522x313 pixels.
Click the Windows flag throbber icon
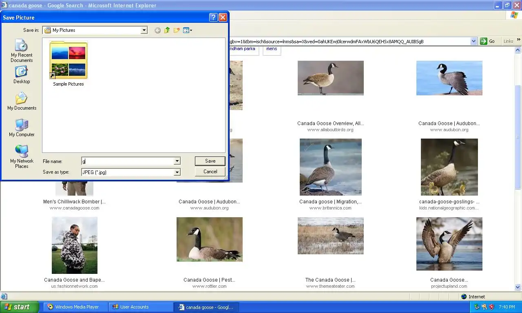click(x=514, y=15)
